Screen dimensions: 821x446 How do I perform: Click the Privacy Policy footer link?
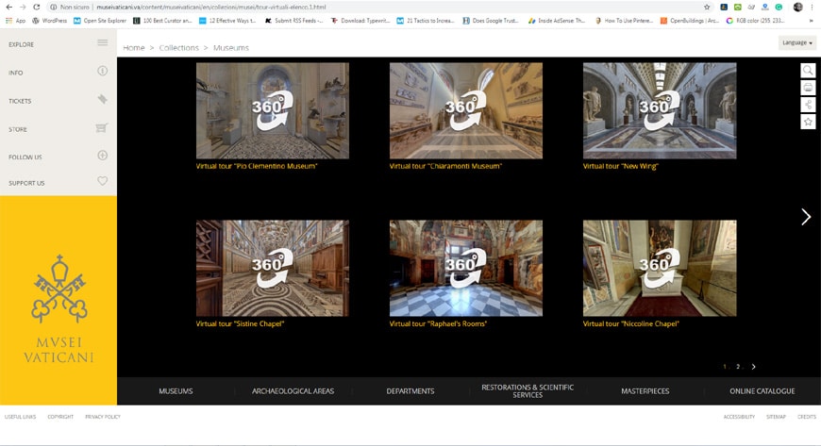tap(103, 417)
